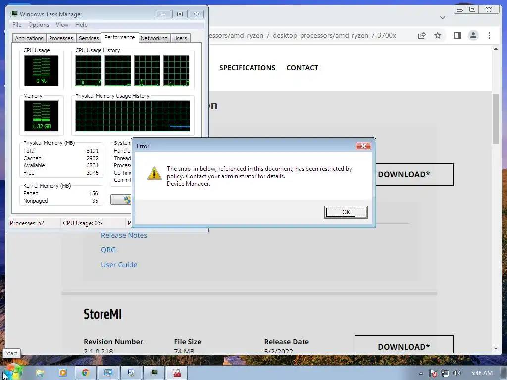The height and width of the screenshot is (380, 507).
Task: Click the volume speaker tray icon
Action: [x=456, y=373]
